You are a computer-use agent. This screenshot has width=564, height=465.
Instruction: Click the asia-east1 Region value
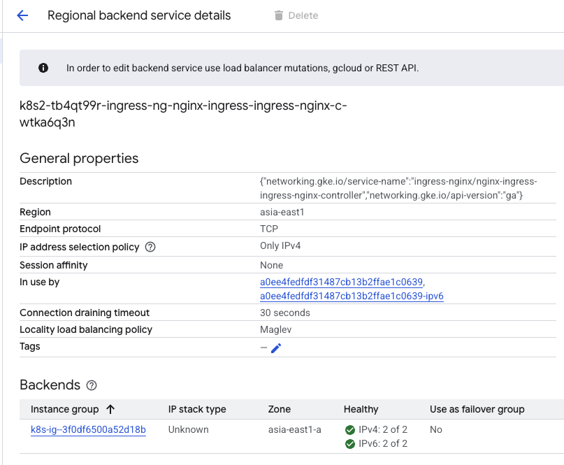[x=281, y=212]
